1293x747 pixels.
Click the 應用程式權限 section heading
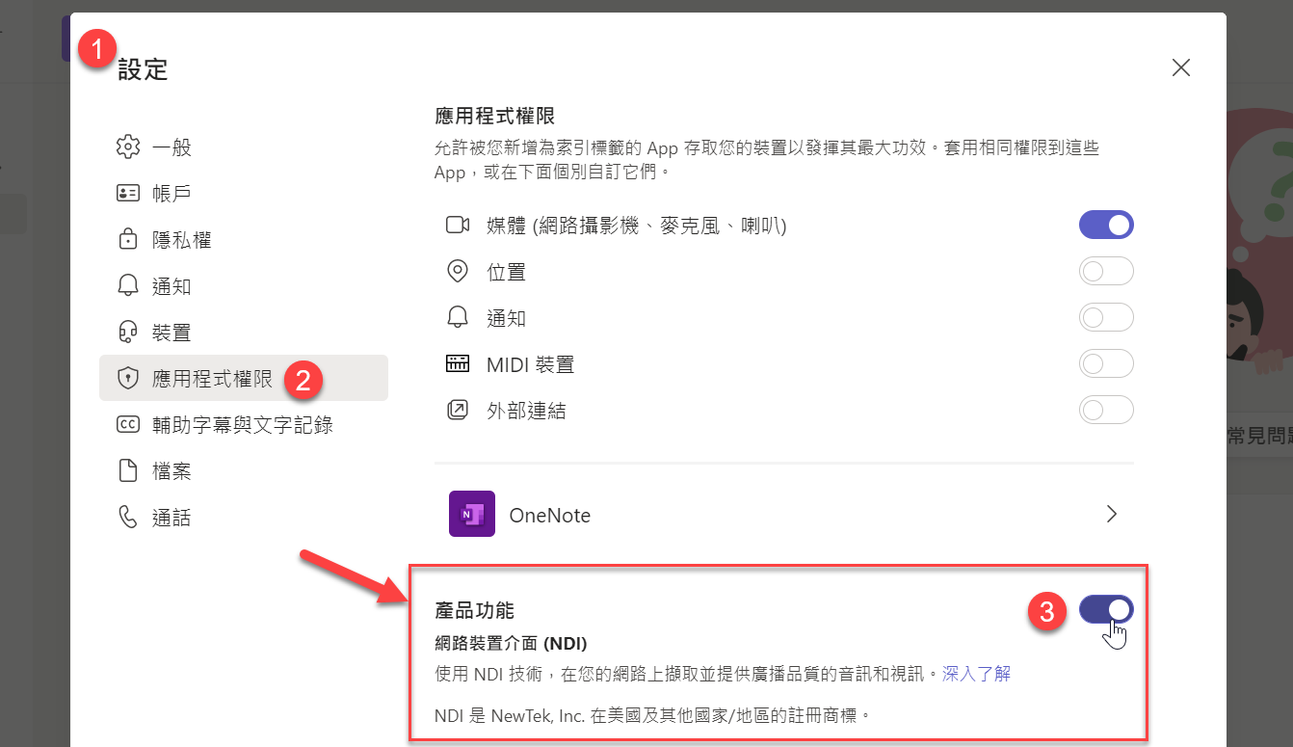click(495, 117)
